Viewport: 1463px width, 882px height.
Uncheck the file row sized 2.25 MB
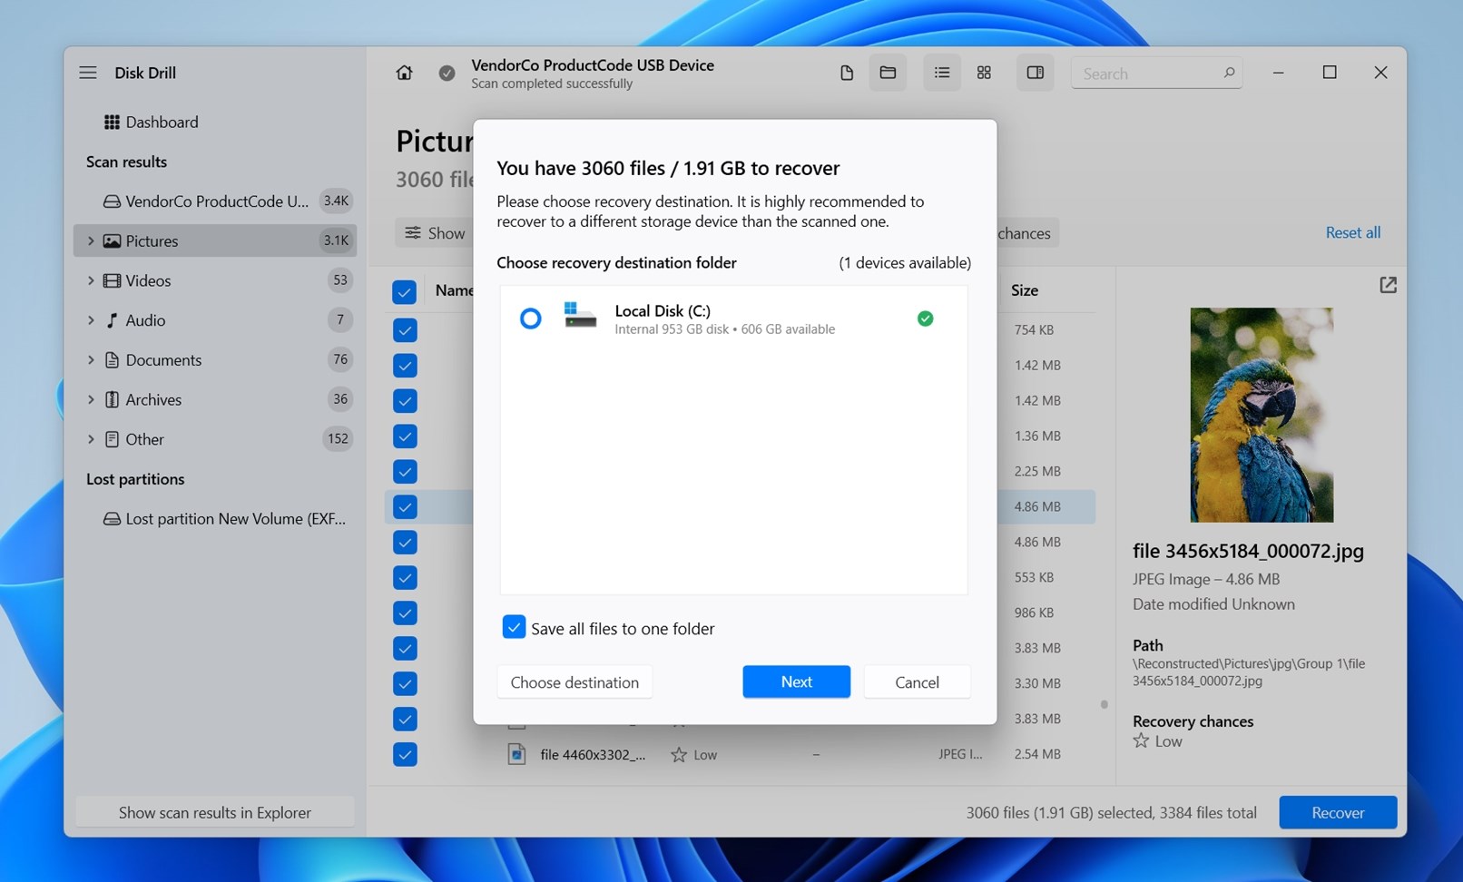point(405,472)
